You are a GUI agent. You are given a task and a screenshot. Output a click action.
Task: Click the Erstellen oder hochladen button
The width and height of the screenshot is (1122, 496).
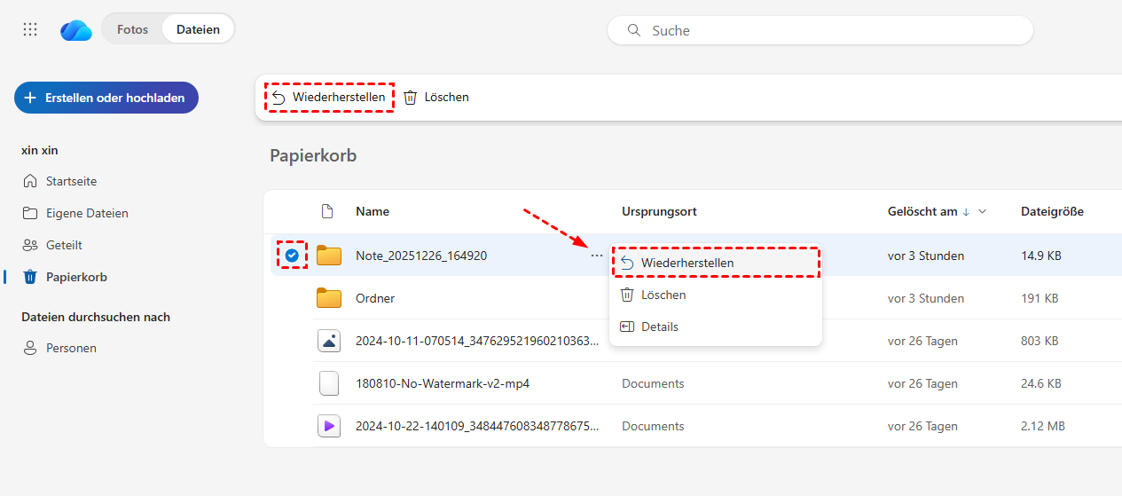106,98
